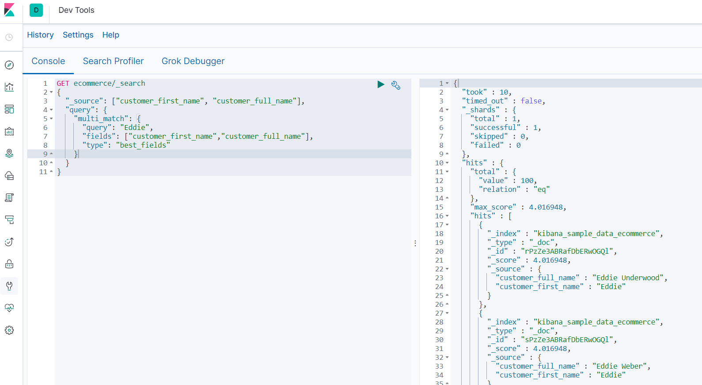
Task: Collapse outer hits fold at response line 10
Action: [447, 163]
